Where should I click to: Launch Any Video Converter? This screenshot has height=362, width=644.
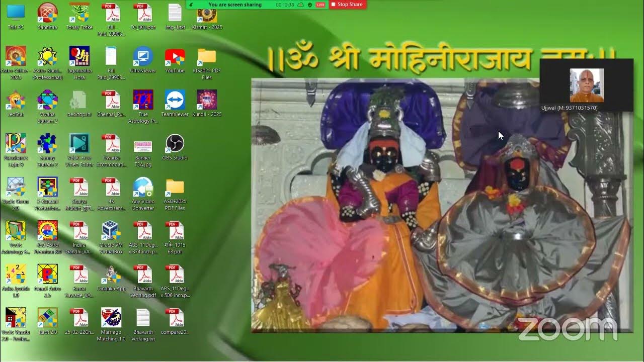tap(143, 194)
